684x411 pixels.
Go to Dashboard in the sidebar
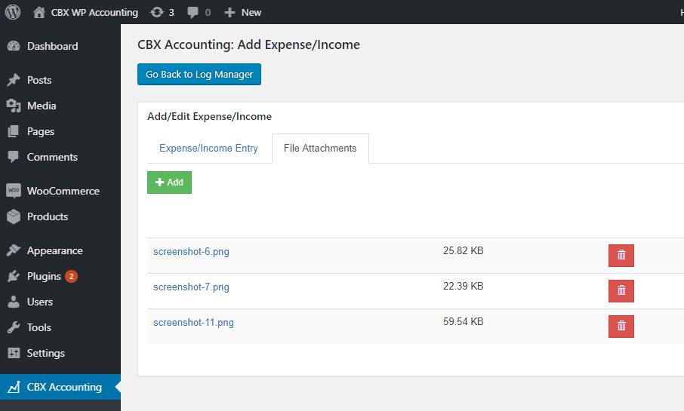[x=52, y=46]
